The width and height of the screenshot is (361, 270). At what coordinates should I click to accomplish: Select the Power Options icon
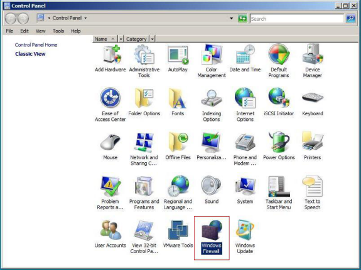[279, 146]
